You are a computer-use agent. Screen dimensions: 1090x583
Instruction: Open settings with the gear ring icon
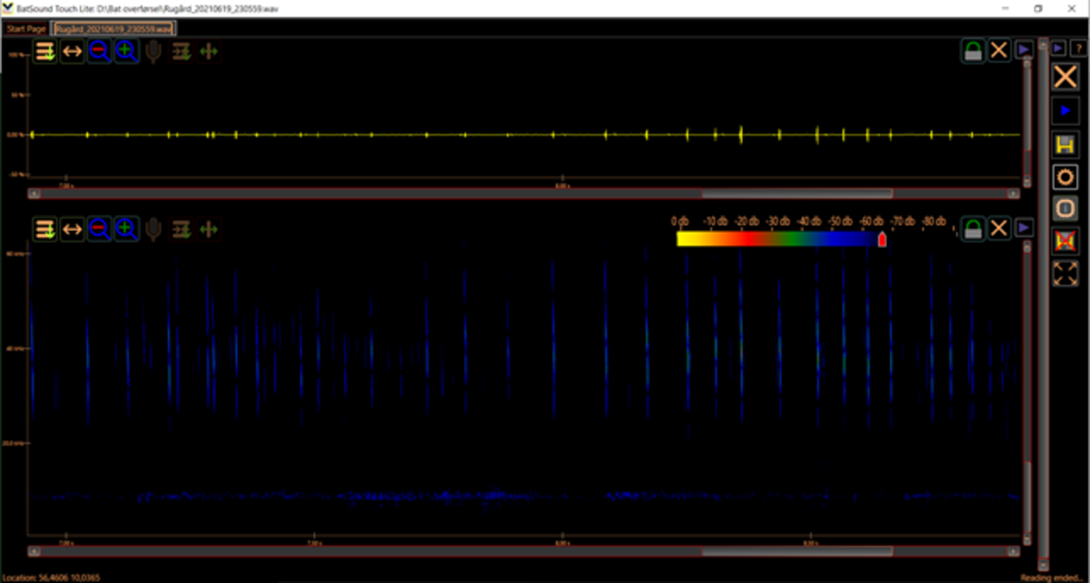(1065, 177)
